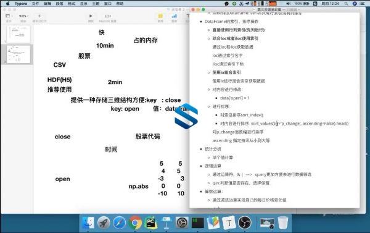Open OBS Studio from the dock
The width and height of the screenshot is (370, 233).
(x=245, y=222)
